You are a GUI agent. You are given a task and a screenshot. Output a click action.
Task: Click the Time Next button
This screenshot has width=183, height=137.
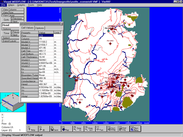pyautogui.click(x=15, y=35)
